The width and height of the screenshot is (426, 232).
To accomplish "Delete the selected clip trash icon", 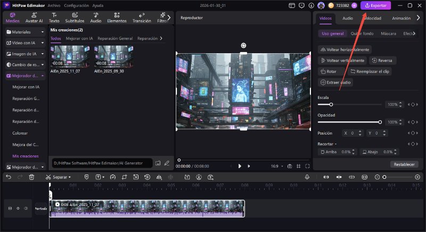I will click(x=31, y=177).
